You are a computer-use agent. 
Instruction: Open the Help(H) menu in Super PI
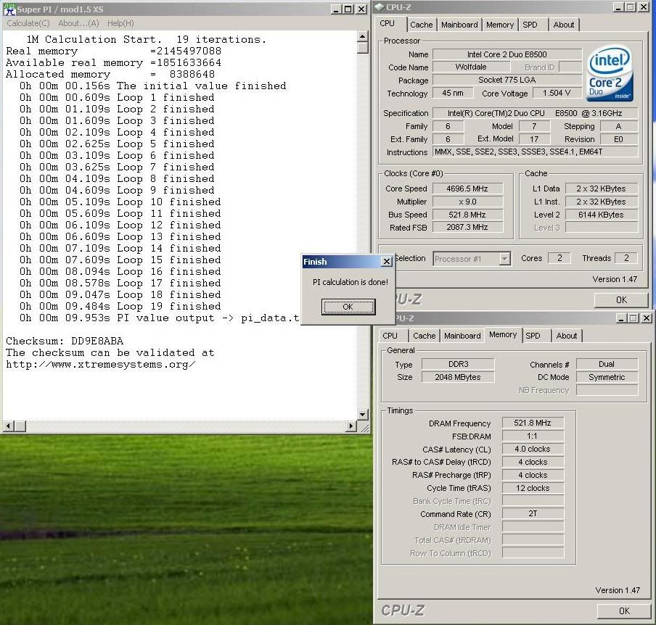point(120,23)
